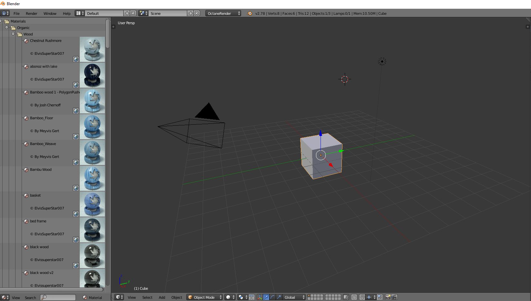
Task: Open the viewport shading dropdown
Action: (230, 297)
